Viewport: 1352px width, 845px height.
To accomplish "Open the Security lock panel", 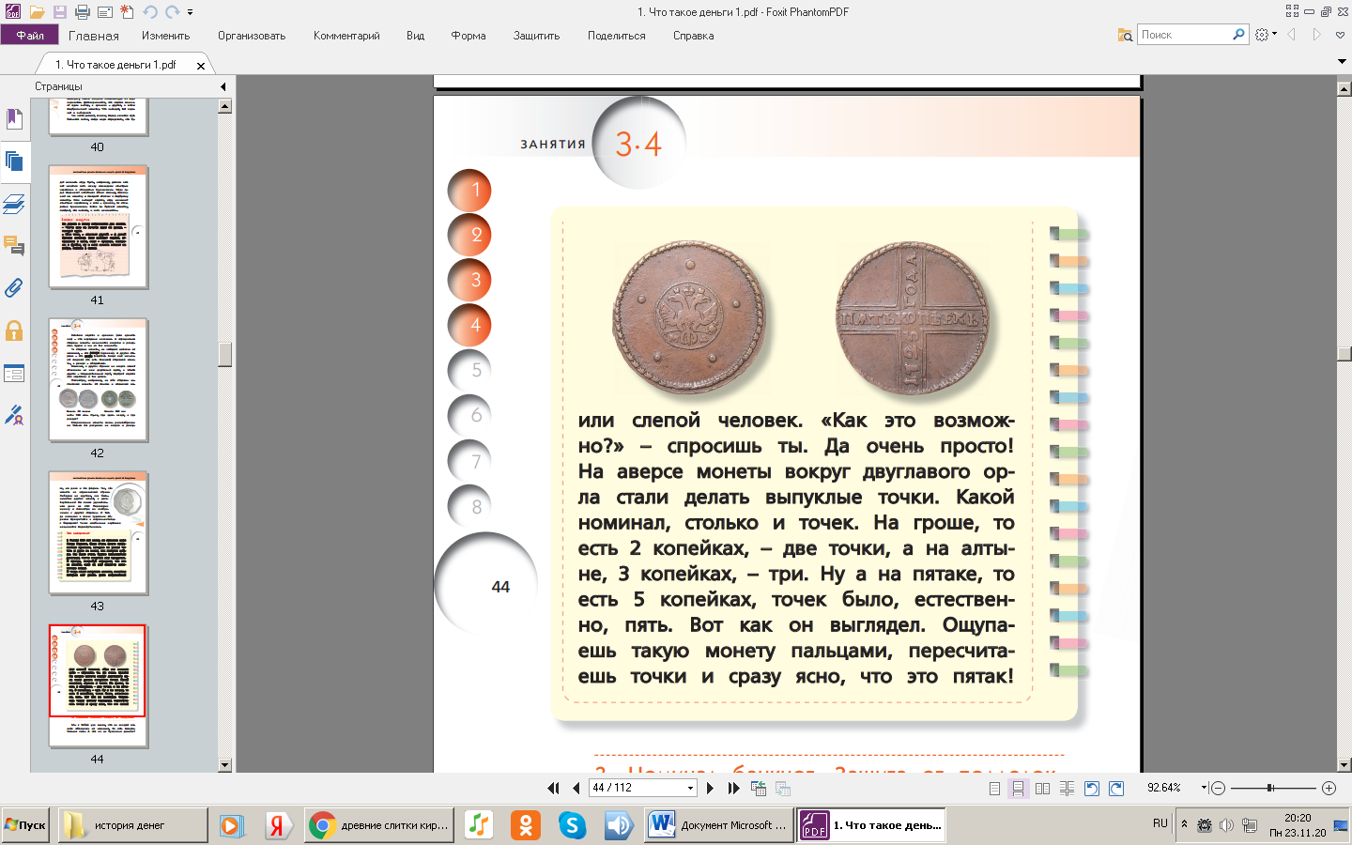I will pyautogui.click(x=14, y=330).
